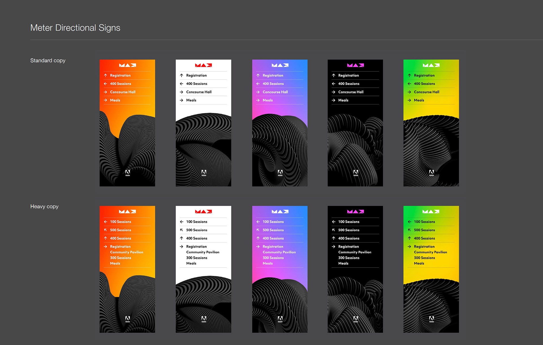Viewport: 543px width, 345px height.
Task: Click the red MAX logo on the white Standard copy sign
Action: click(203, 65)
